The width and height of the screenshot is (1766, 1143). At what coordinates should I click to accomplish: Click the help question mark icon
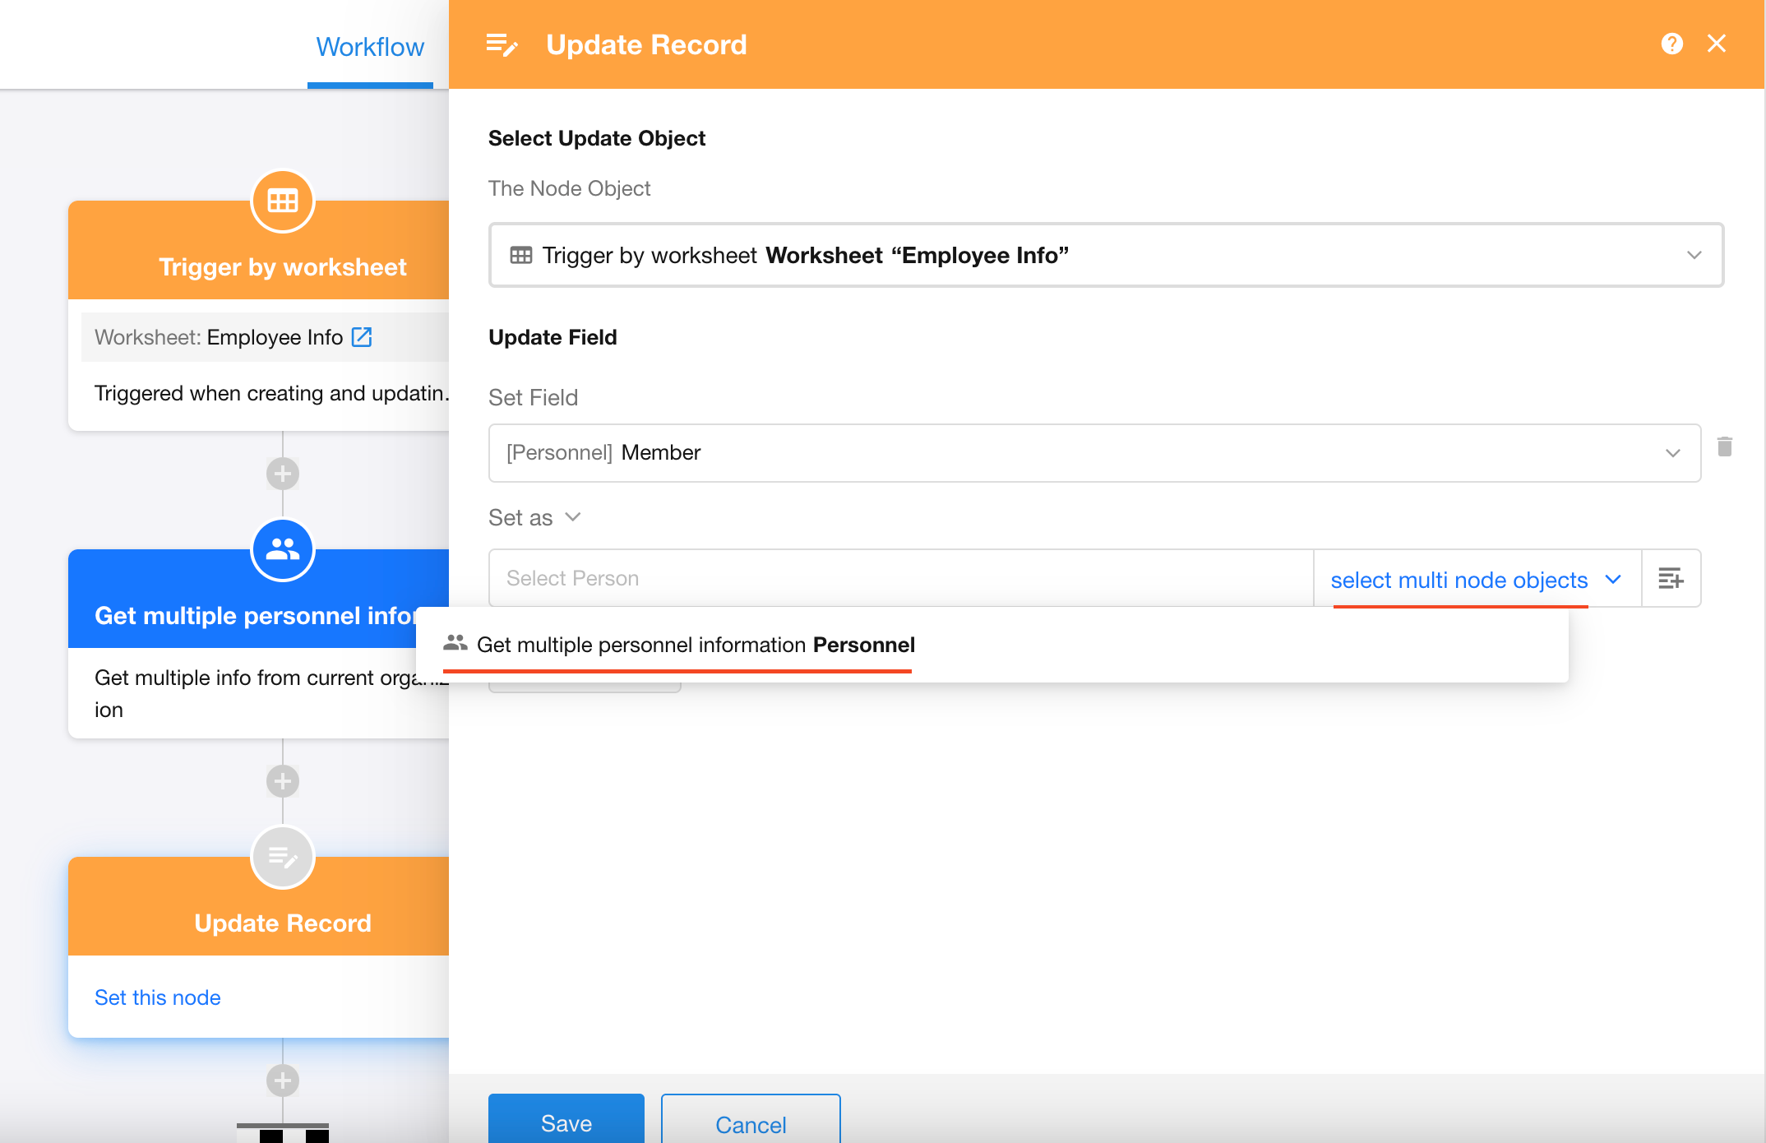click(1671, 44)
